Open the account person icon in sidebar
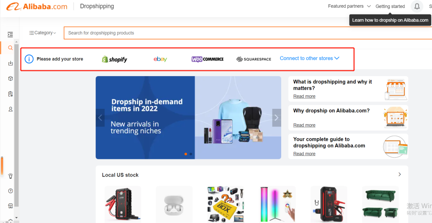The image size is (432, 223). click(x=10, y=109)
